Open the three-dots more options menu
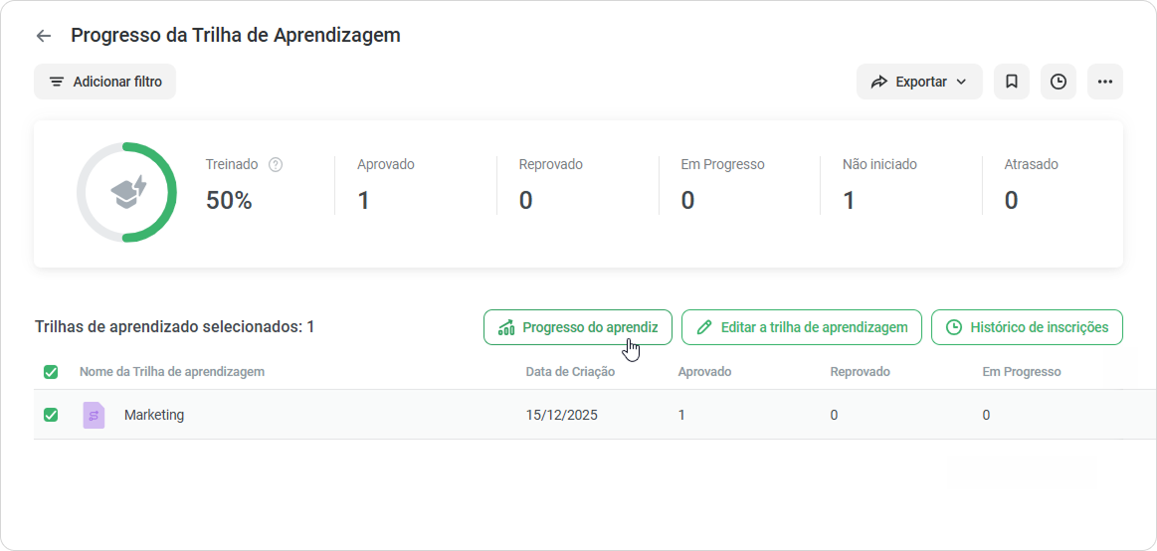1157x551 pixels. [x=1104, y=82]
